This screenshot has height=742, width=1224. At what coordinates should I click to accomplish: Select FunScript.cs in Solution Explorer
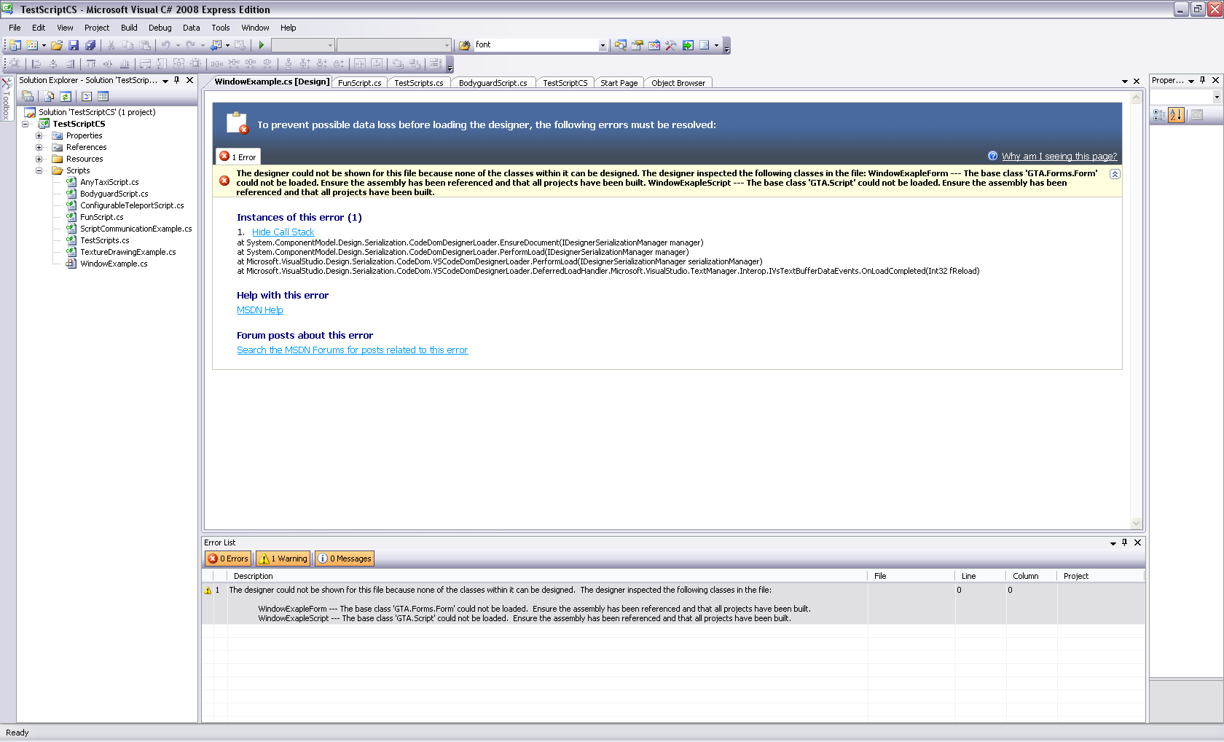pyautogui.click(x=101, y=217)
